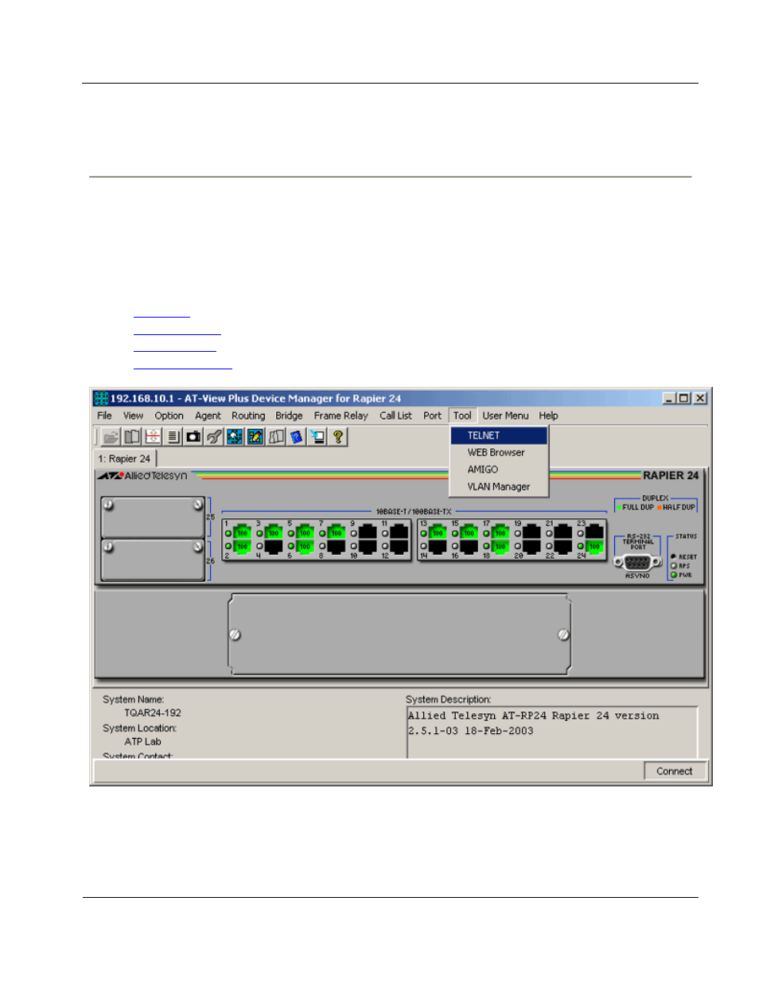This screenshot has height=983, width=759.
Task: Open the Port menu
Action: pyautogui.click(x=432, y=415)
